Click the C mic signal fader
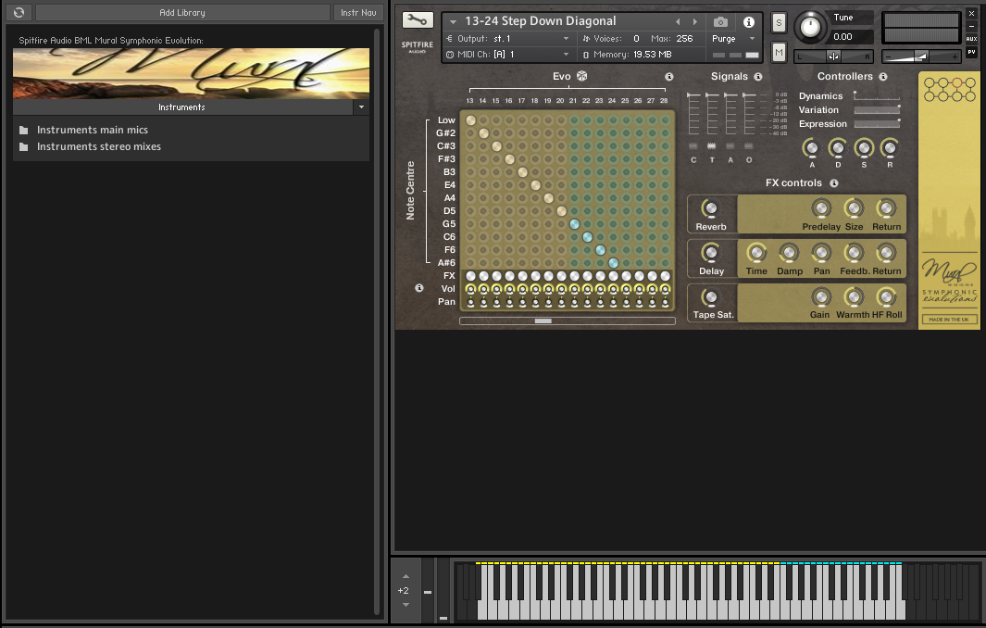986x628 pixels. pos(693,113)
